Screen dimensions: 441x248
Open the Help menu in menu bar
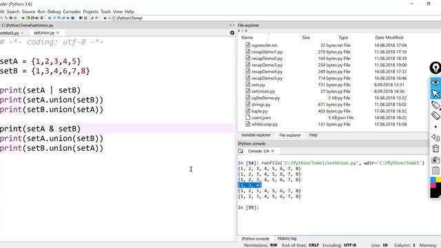(129, 12)
